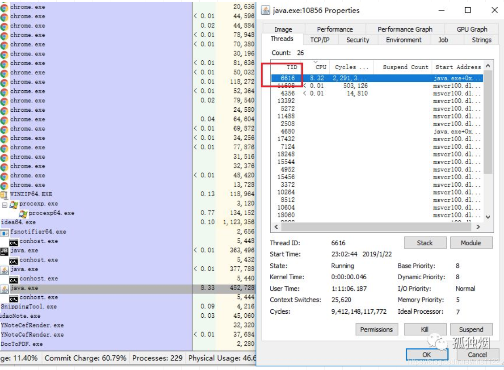Click thread list horizontal scroll left arrow
Image resolution: width=504 pixels, height=370 pixels.
276,227
